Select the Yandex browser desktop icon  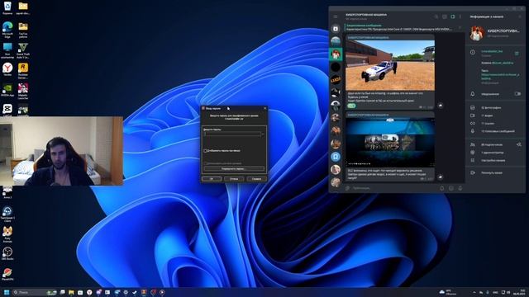click(x=7, y=69)
